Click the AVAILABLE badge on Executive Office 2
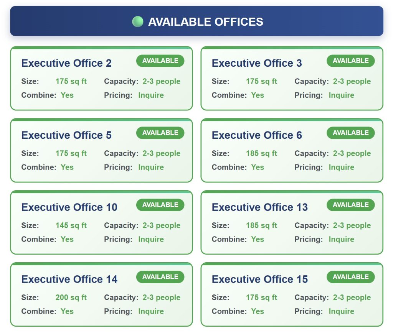The height and width of the screenshot is (332, 393). pos(160,61)
